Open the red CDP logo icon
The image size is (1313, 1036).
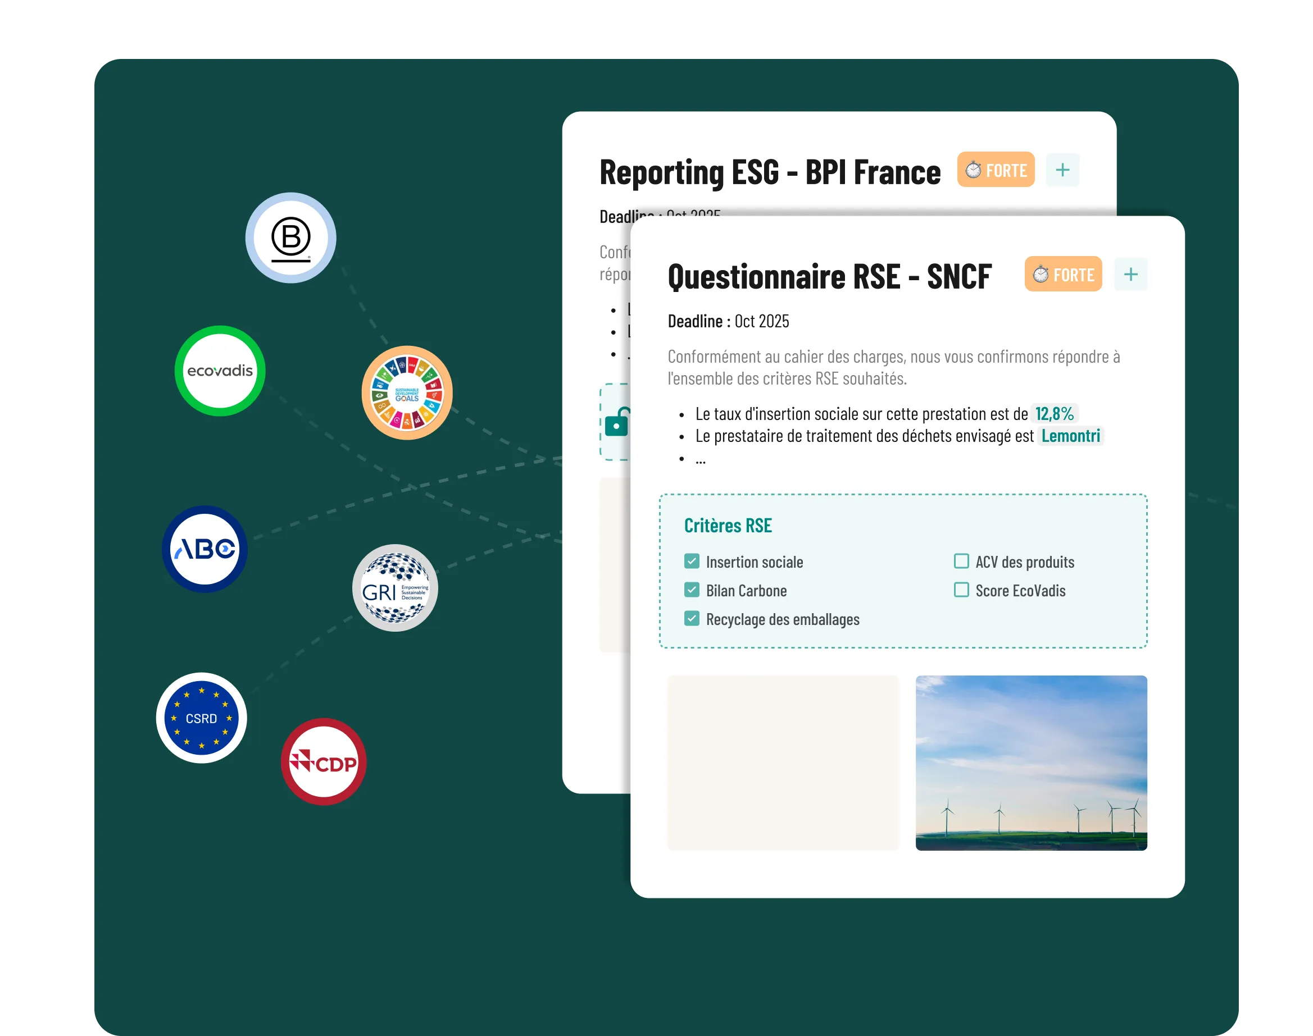(324, 762)
